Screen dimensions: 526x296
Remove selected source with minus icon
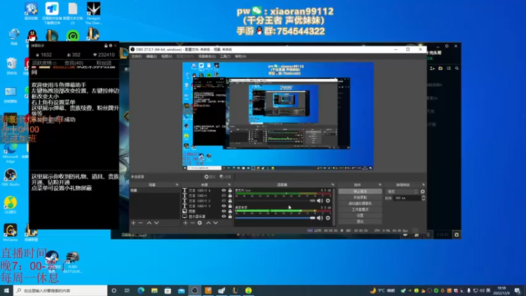192,223
